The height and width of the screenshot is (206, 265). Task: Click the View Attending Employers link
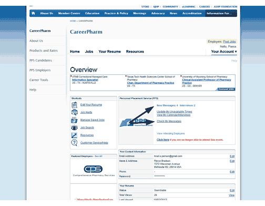coord(170,133)
